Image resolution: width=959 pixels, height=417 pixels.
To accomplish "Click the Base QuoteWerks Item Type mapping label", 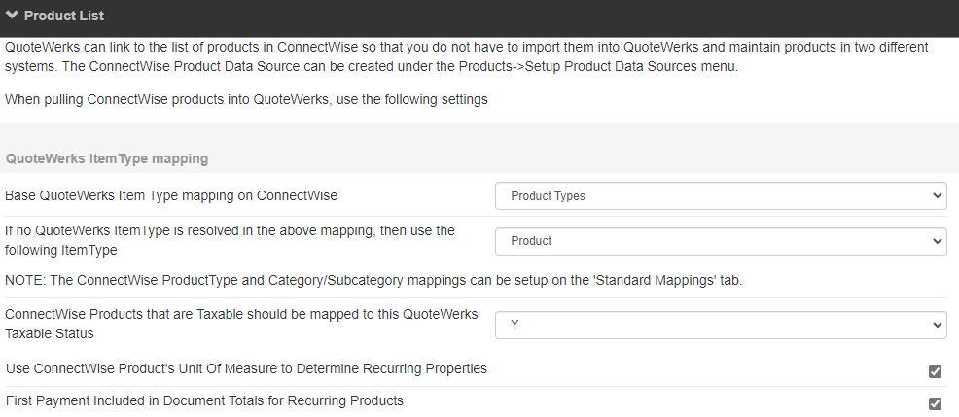I will point(171,195).
